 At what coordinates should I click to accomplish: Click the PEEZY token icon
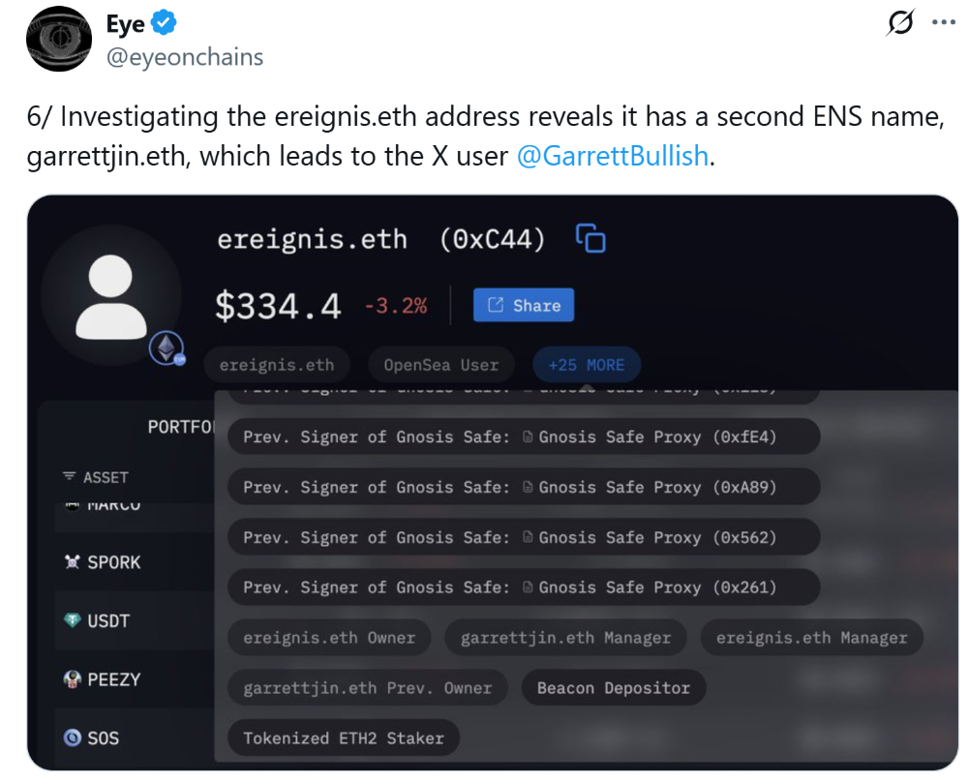pyautogui.click(x=73, y=679)
